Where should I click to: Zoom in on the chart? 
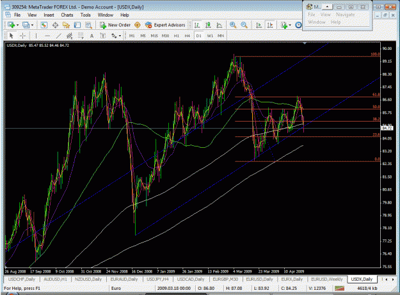tap(233, 25)
